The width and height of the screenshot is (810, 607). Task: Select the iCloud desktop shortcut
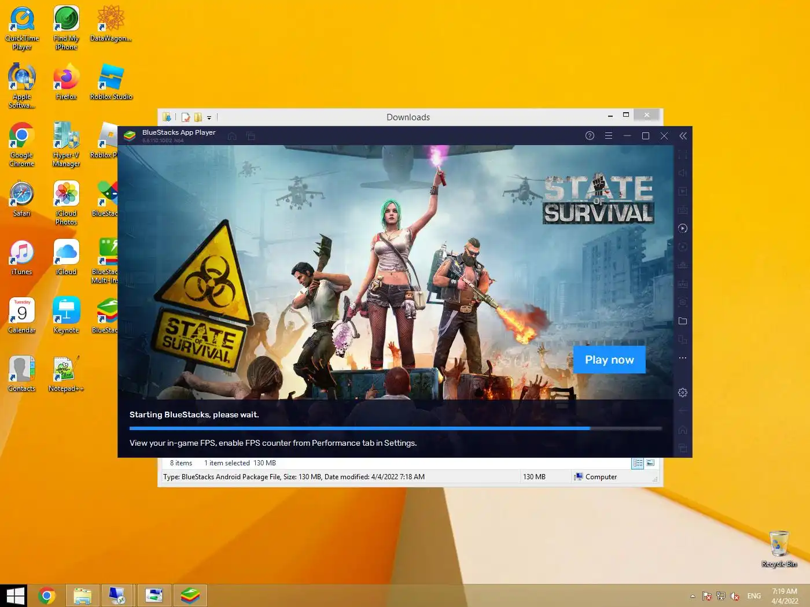click(x=66, y=257)
